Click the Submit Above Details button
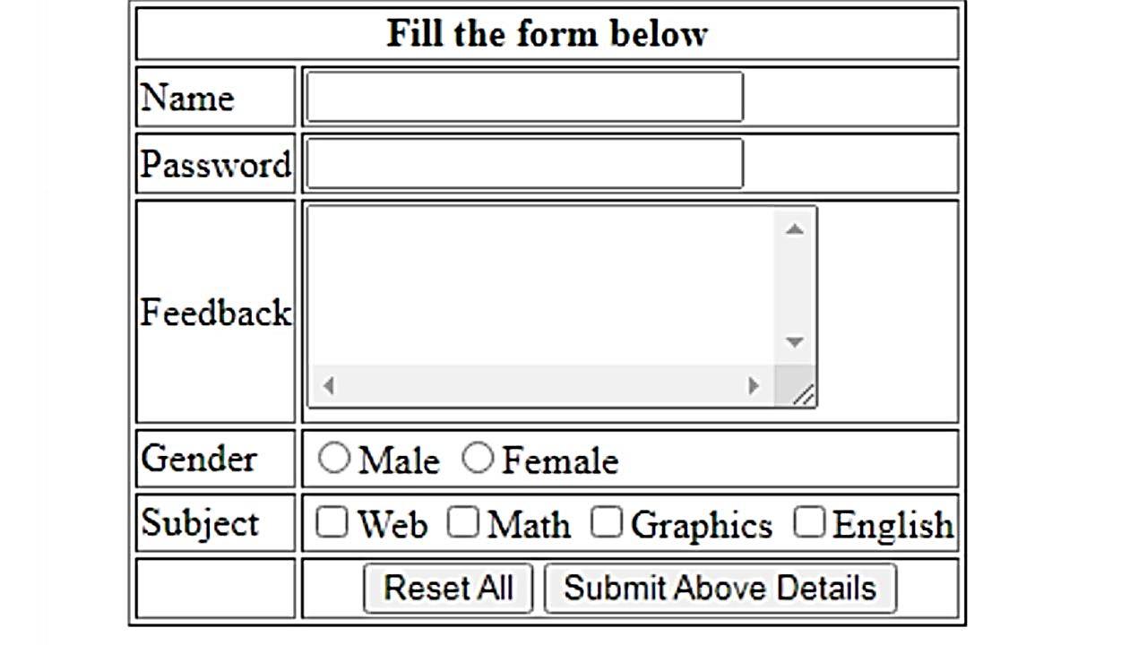Screen dimensions: 1147x645 click(x=720, y=589)
